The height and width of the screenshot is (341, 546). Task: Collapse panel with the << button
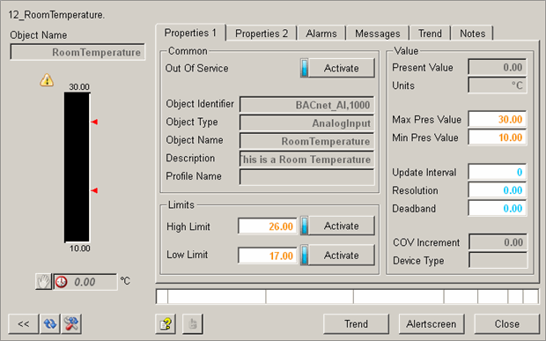24,324
